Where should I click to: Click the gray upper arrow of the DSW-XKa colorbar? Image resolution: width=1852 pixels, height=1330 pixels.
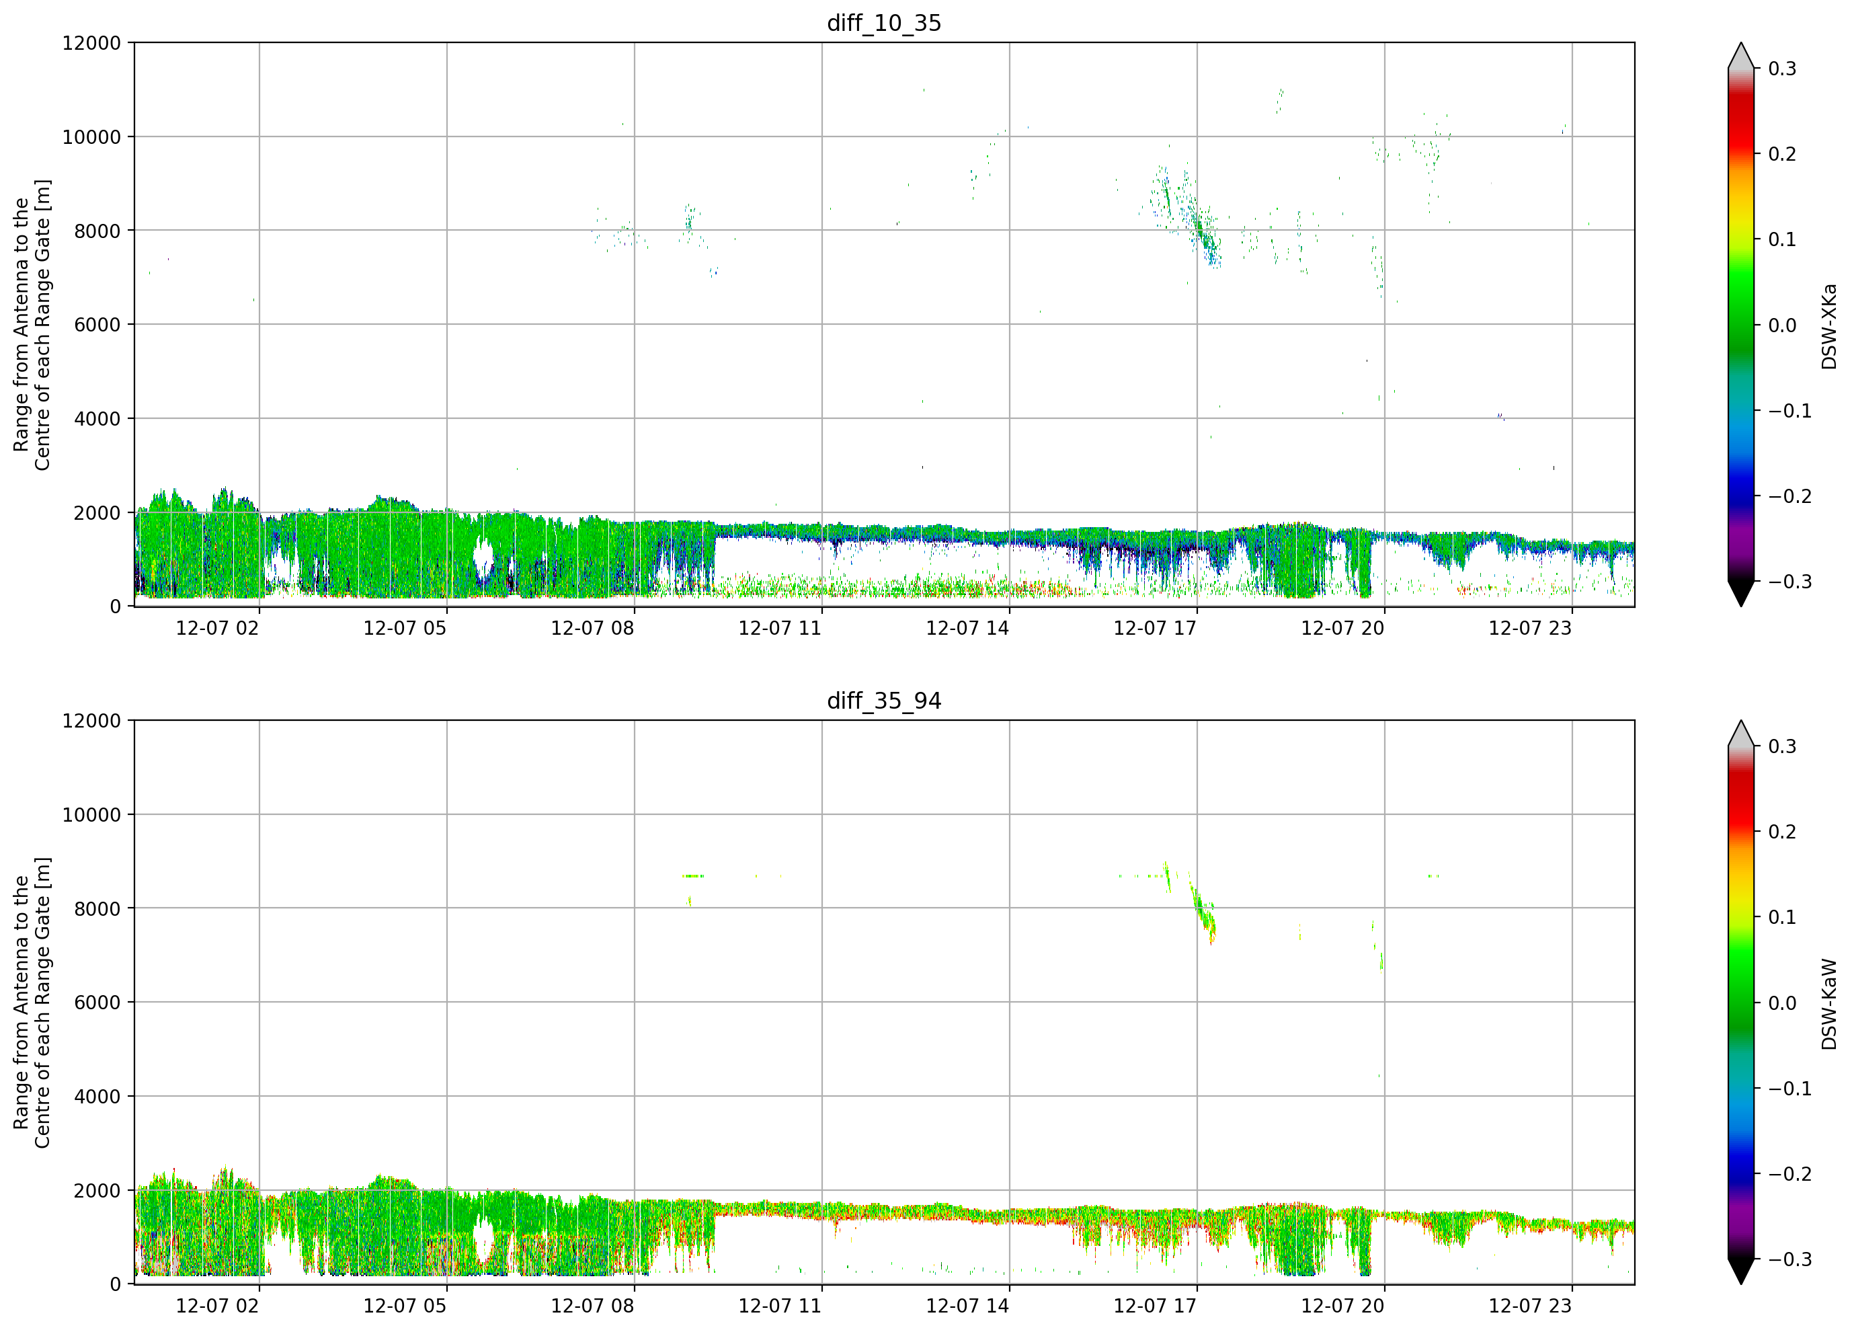point(1741,57)
